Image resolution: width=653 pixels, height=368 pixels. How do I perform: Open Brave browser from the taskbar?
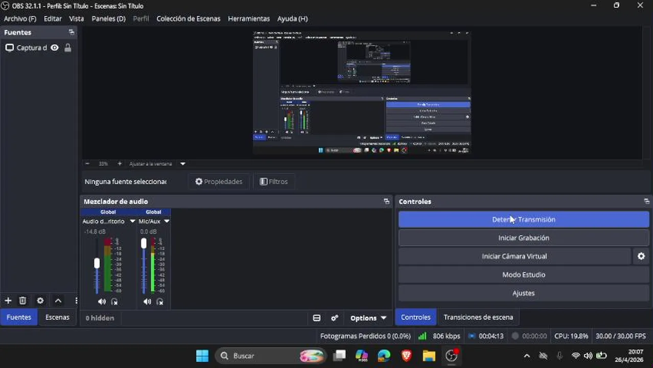click(406, 356)
